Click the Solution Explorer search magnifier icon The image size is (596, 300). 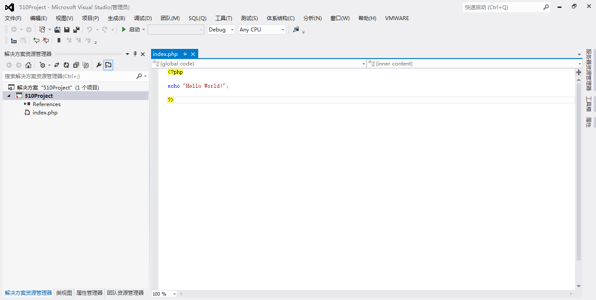click(139, 76)
